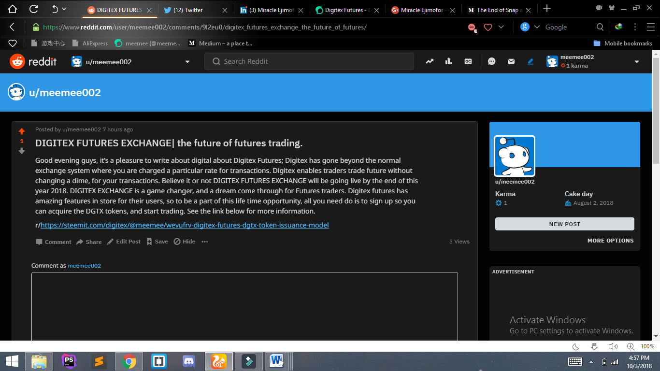Open the Mobile bookmarks folder

coord(622,43)
